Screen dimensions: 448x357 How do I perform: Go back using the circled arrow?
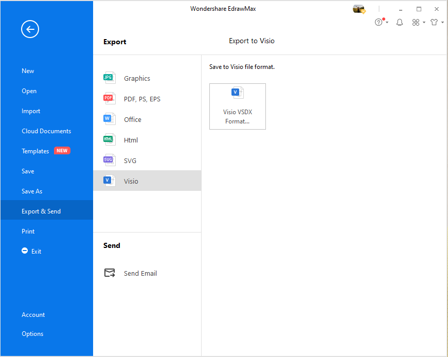point(30,29)
